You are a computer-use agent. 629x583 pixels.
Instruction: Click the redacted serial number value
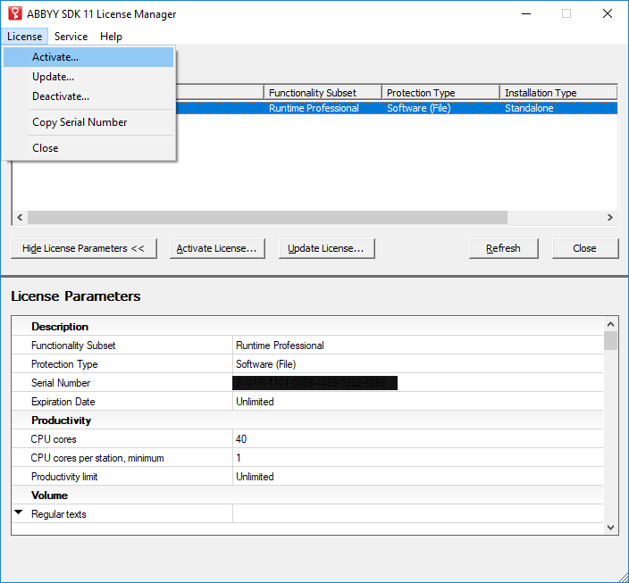[314, 383]
